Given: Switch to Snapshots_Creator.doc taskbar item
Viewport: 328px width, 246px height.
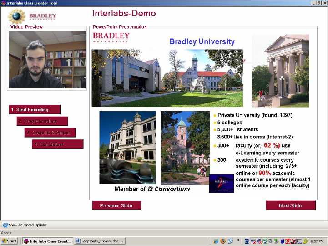Looking at the screenshot, I should pyautogui.click(x=100, y=241).
